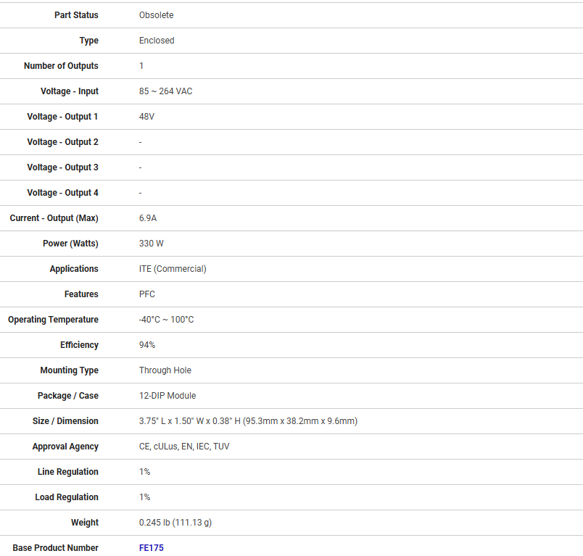Image resolution: width=583 pixels, height=556 pixels.
Task: Click the 330 W power value
Action: click(151, 244)
